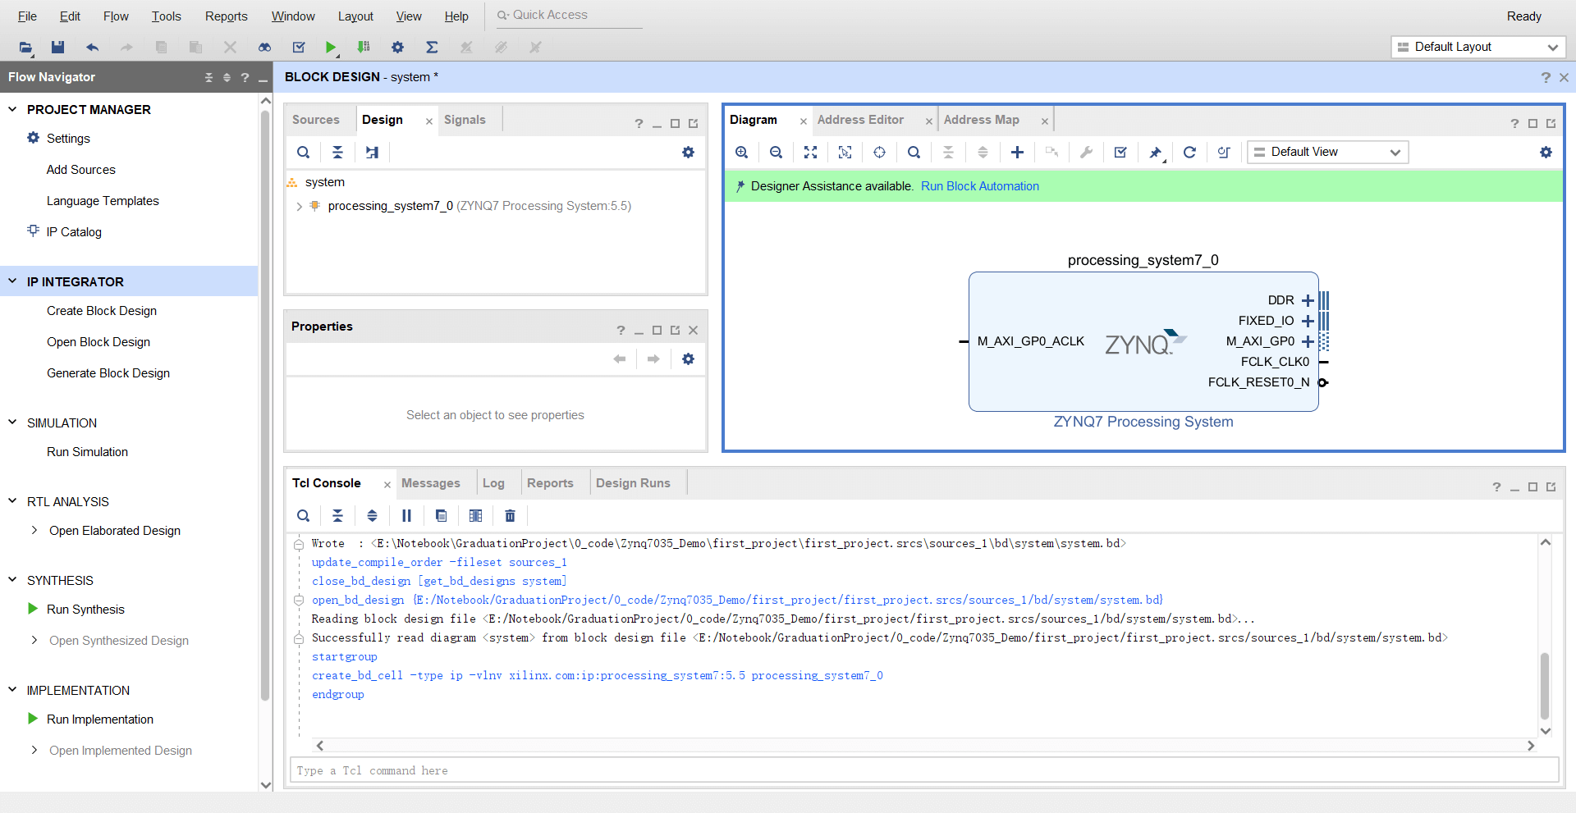
Task: Open Diagram settings gear icon
Action: coord(1546,152)
